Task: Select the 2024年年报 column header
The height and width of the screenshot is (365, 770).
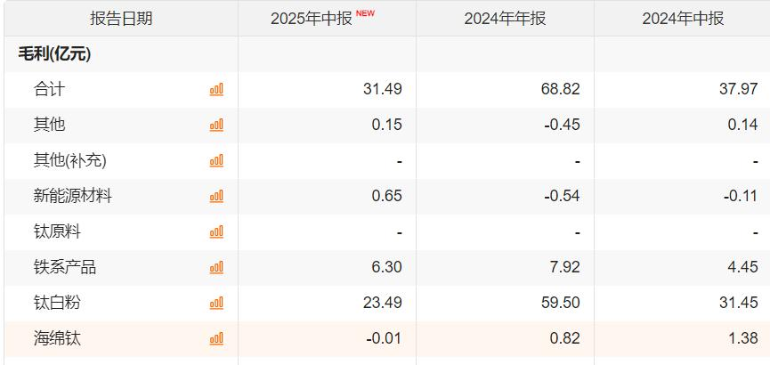Action: [x=505, y=19]
